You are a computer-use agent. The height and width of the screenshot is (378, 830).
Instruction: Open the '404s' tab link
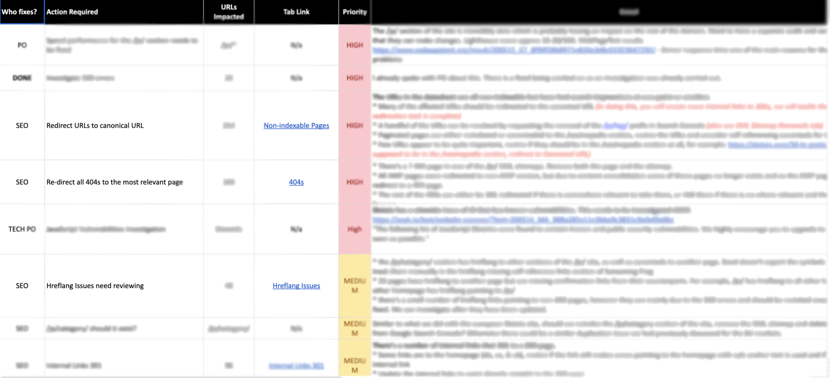tap(296, 182)
